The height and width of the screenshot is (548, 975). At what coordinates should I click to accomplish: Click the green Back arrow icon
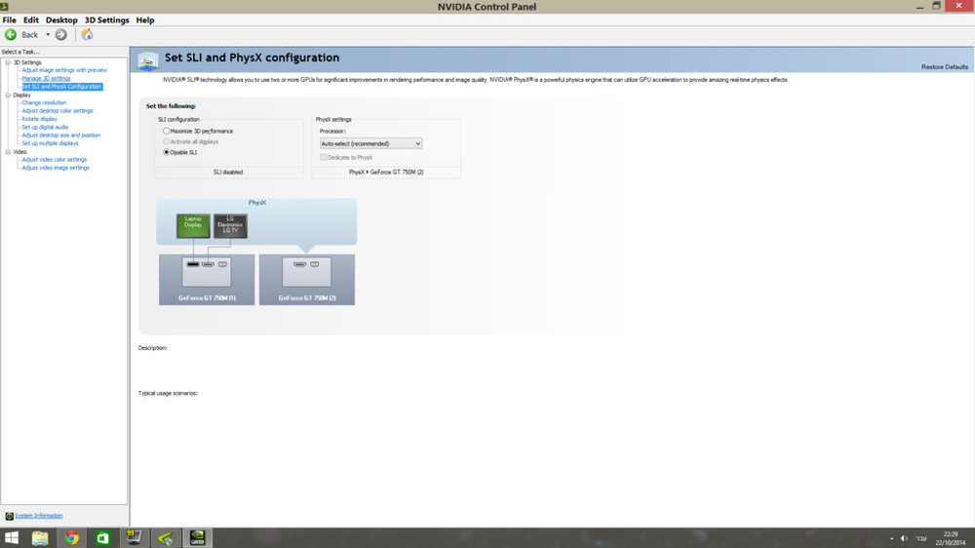(11, 35)
